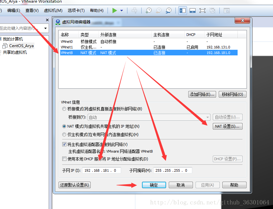Viewport: 273px width, 209px height.
Task: Click the take snapshot toolbar icon
Action: tap(149, 11)
